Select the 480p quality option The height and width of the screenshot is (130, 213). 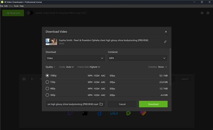pyautogui.click(x=47, y=88)
